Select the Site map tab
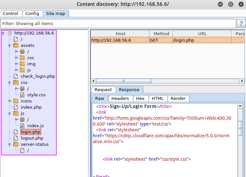This screenshot has height=177, width=246. tap(56, 14)
